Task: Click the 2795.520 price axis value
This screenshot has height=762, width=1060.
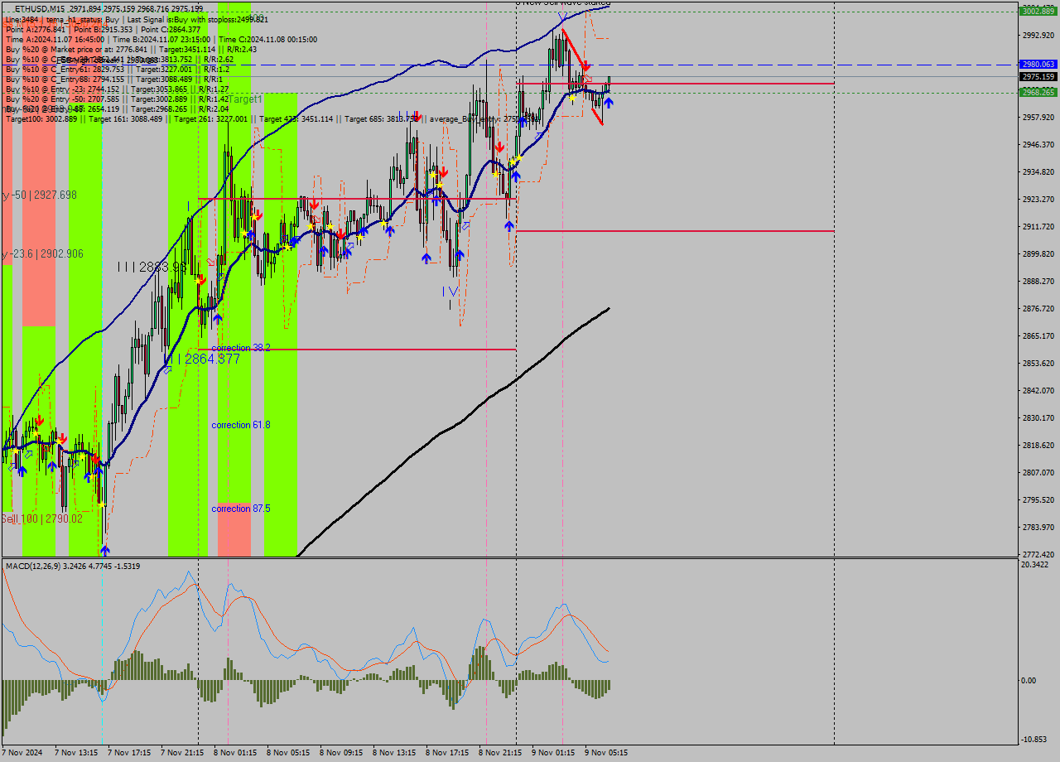Action: pos(1038,499)
